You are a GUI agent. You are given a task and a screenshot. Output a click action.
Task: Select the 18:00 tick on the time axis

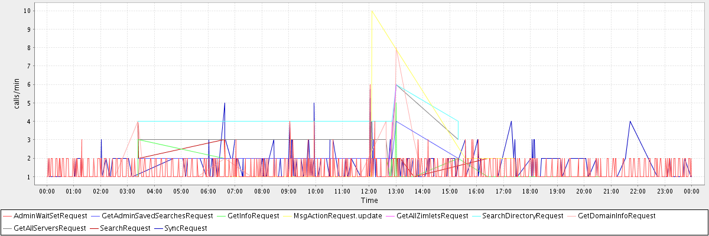(530, 192)
